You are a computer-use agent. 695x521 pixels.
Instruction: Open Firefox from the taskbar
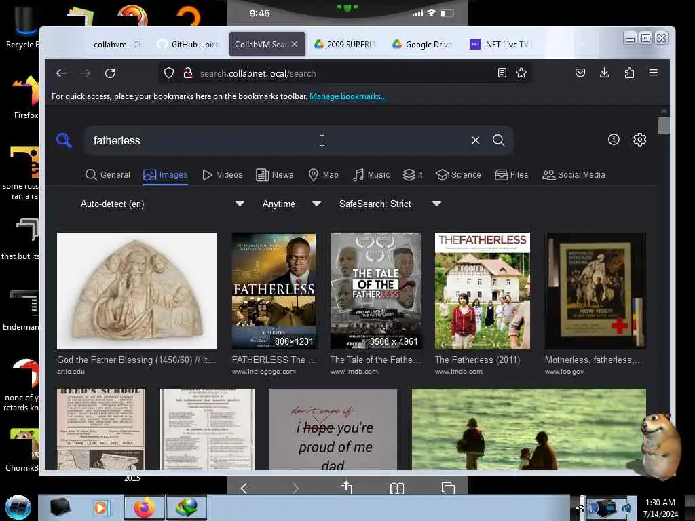point(145,507)
